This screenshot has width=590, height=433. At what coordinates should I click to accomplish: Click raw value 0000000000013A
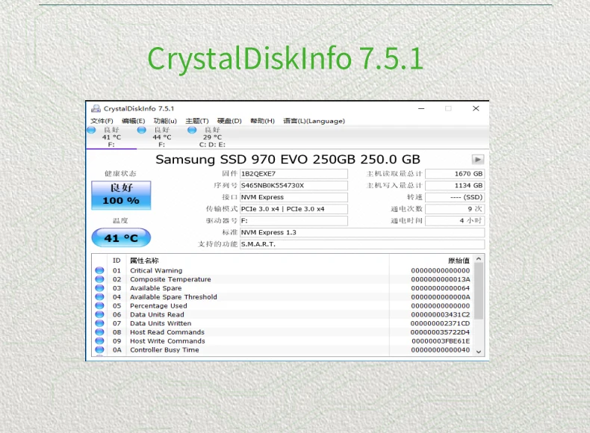point(440,279)
